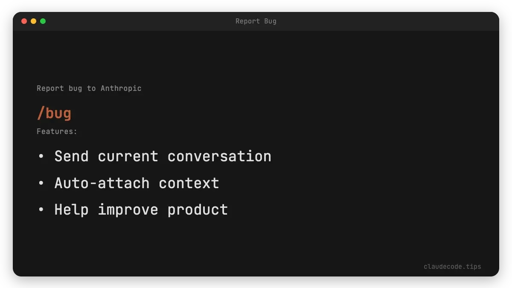
Task: Click the word "Anthropic" in the heading
Action: coord(121,88)
